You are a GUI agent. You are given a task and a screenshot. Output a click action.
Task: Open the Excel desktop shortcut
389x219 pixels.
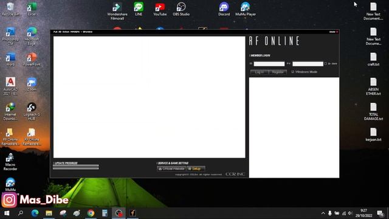[32, 10]
